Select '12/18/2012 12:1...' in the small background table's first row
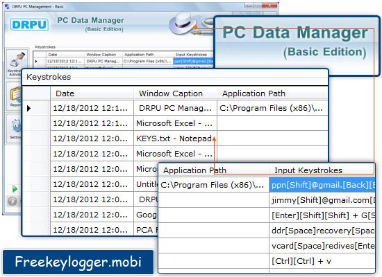Screen dimensions: 382x277 pyautogui.click(x=65, y=61)
